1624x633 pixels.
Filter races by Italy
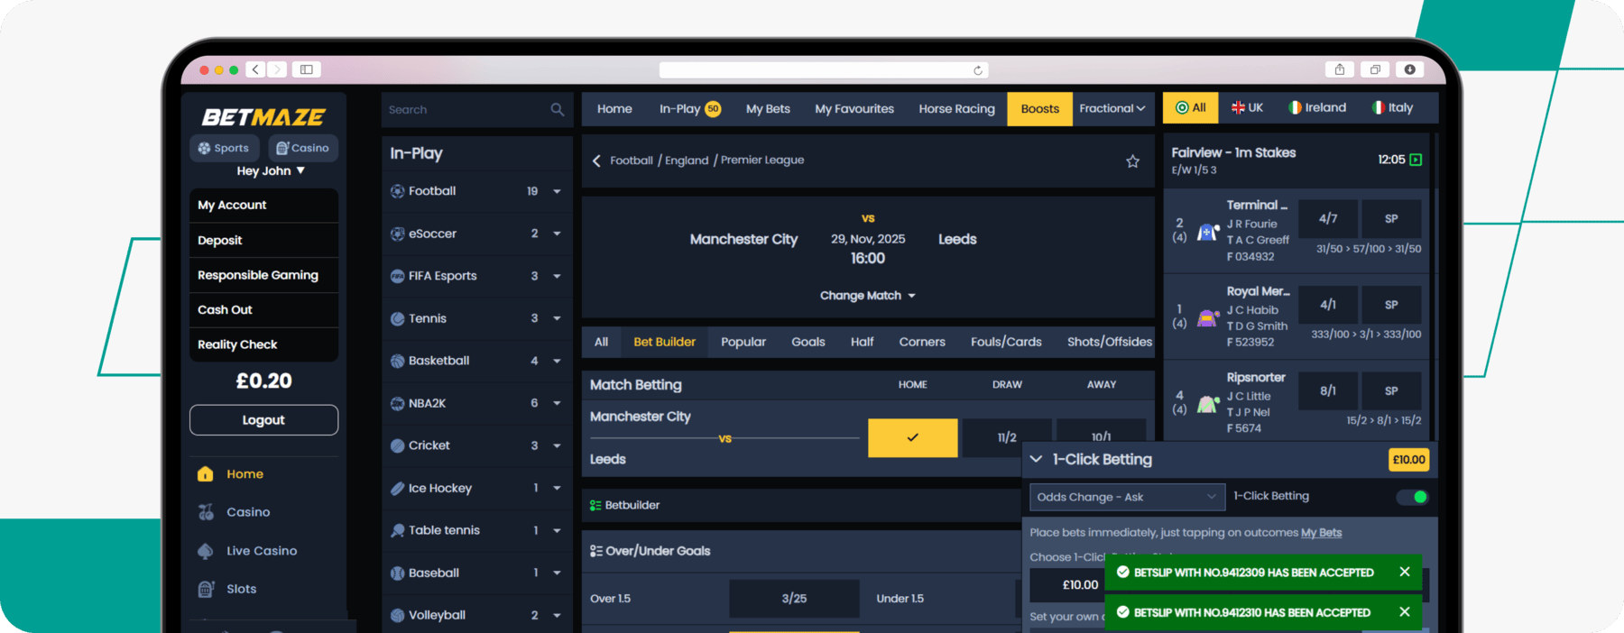tap(1393, 107)
